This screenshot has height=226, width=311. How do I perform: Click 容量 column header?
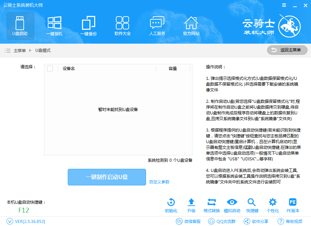pyautogui.click(x=172, y=69)
